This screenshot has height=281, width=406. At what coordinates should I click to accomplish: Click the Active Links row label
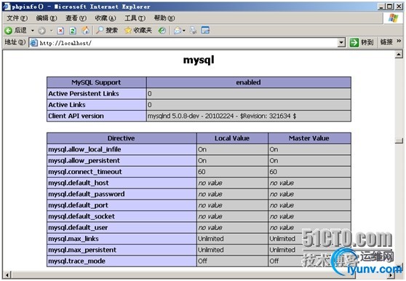click(x=67, y=105)
